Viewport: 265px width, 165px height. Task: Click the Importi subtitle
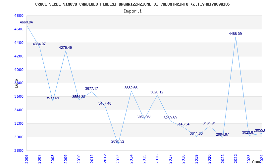pos(132,11)
